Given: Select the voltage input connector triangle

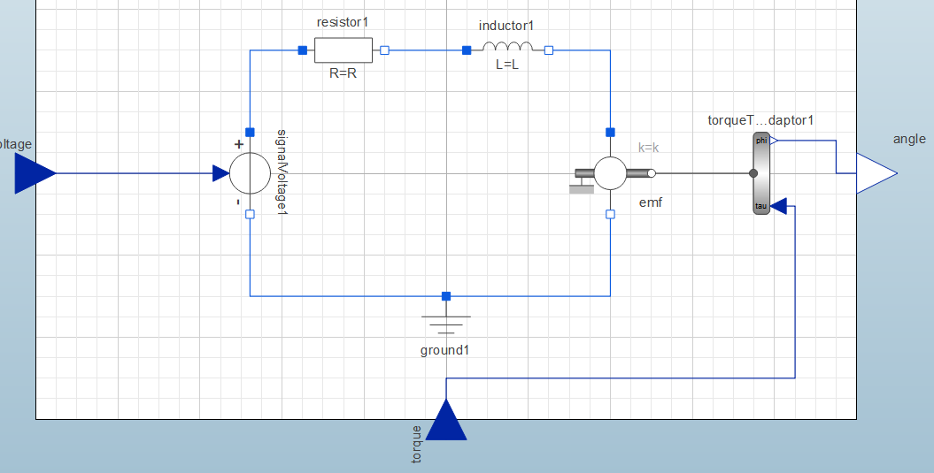Looking at the screenshot, I should [35, 173].
